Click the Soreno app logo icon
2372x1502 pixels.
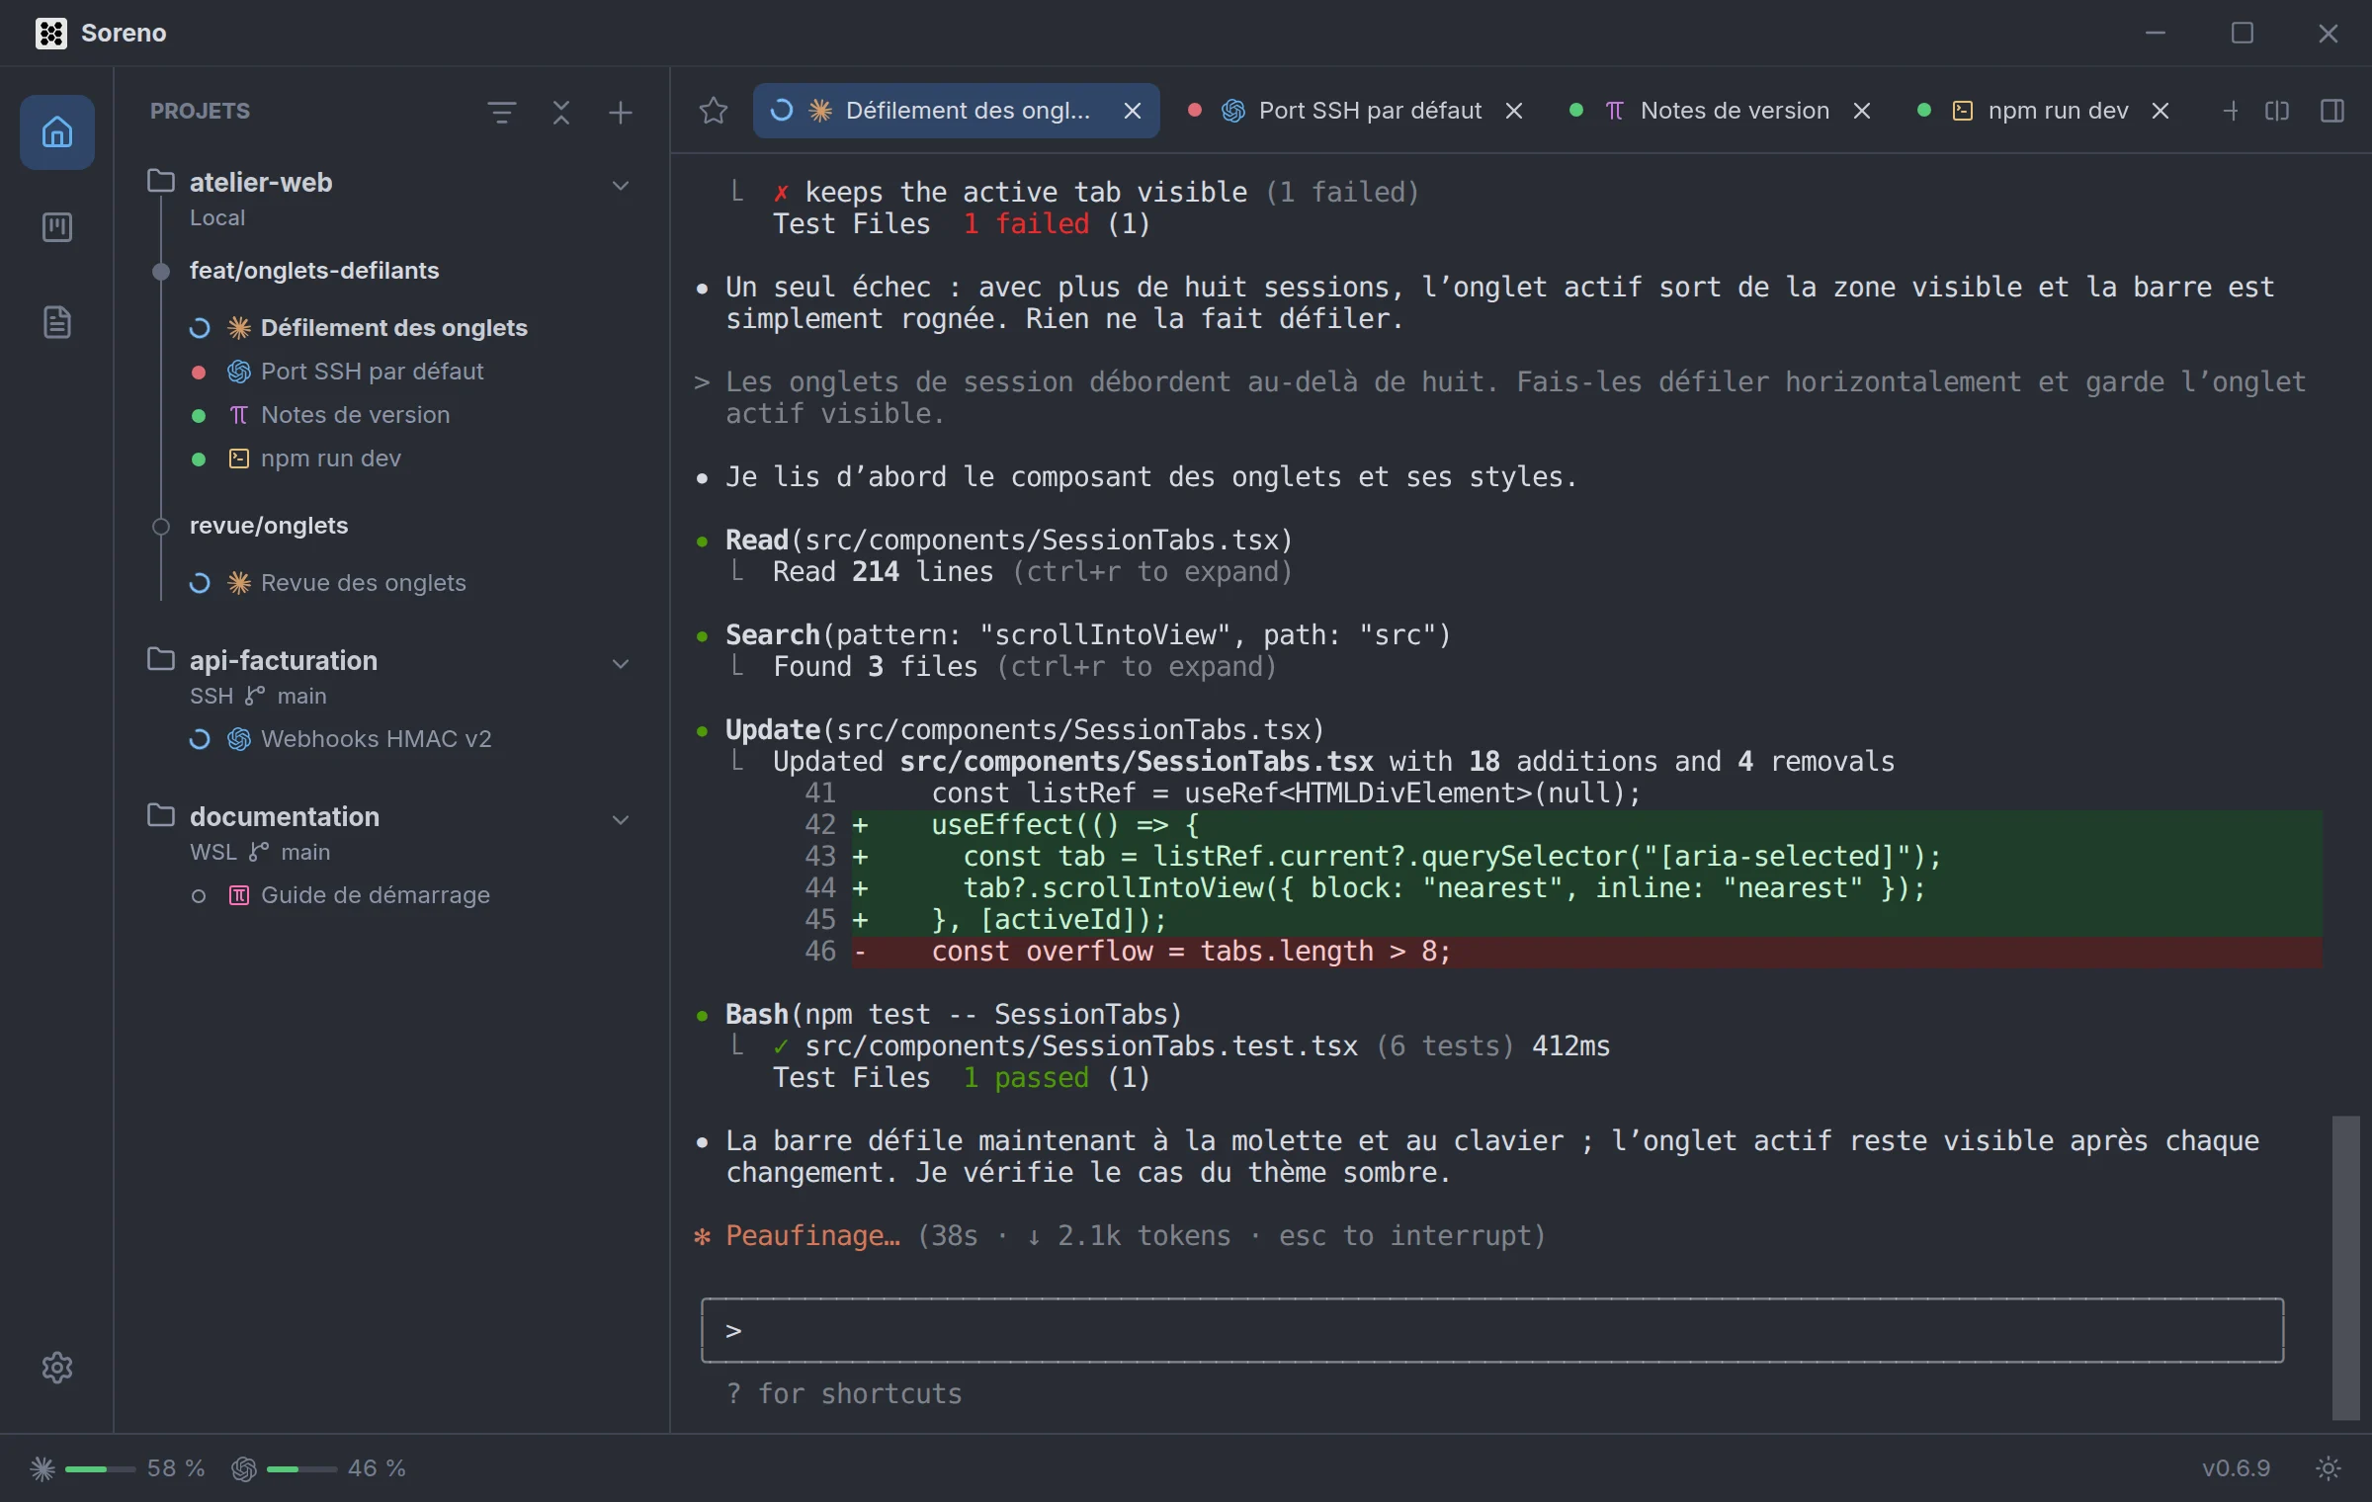point(51,33)
